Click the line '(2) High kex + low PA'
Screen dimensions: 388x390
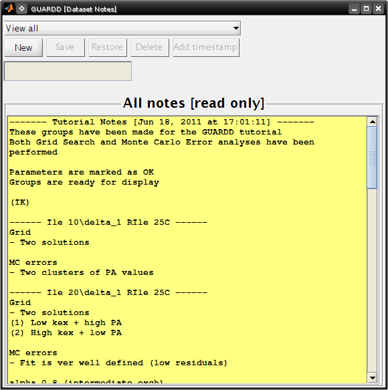tap(66, 332)
